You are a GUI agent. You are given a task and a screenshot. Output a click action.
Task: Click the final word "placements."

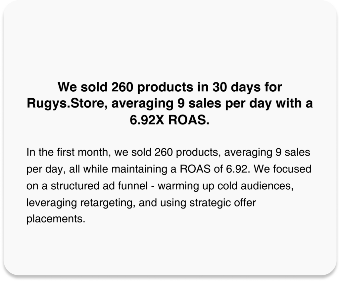(56, 219)
